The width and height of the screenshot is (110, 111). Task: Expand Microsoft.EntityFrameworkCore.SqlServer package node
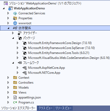pos(17,48)
